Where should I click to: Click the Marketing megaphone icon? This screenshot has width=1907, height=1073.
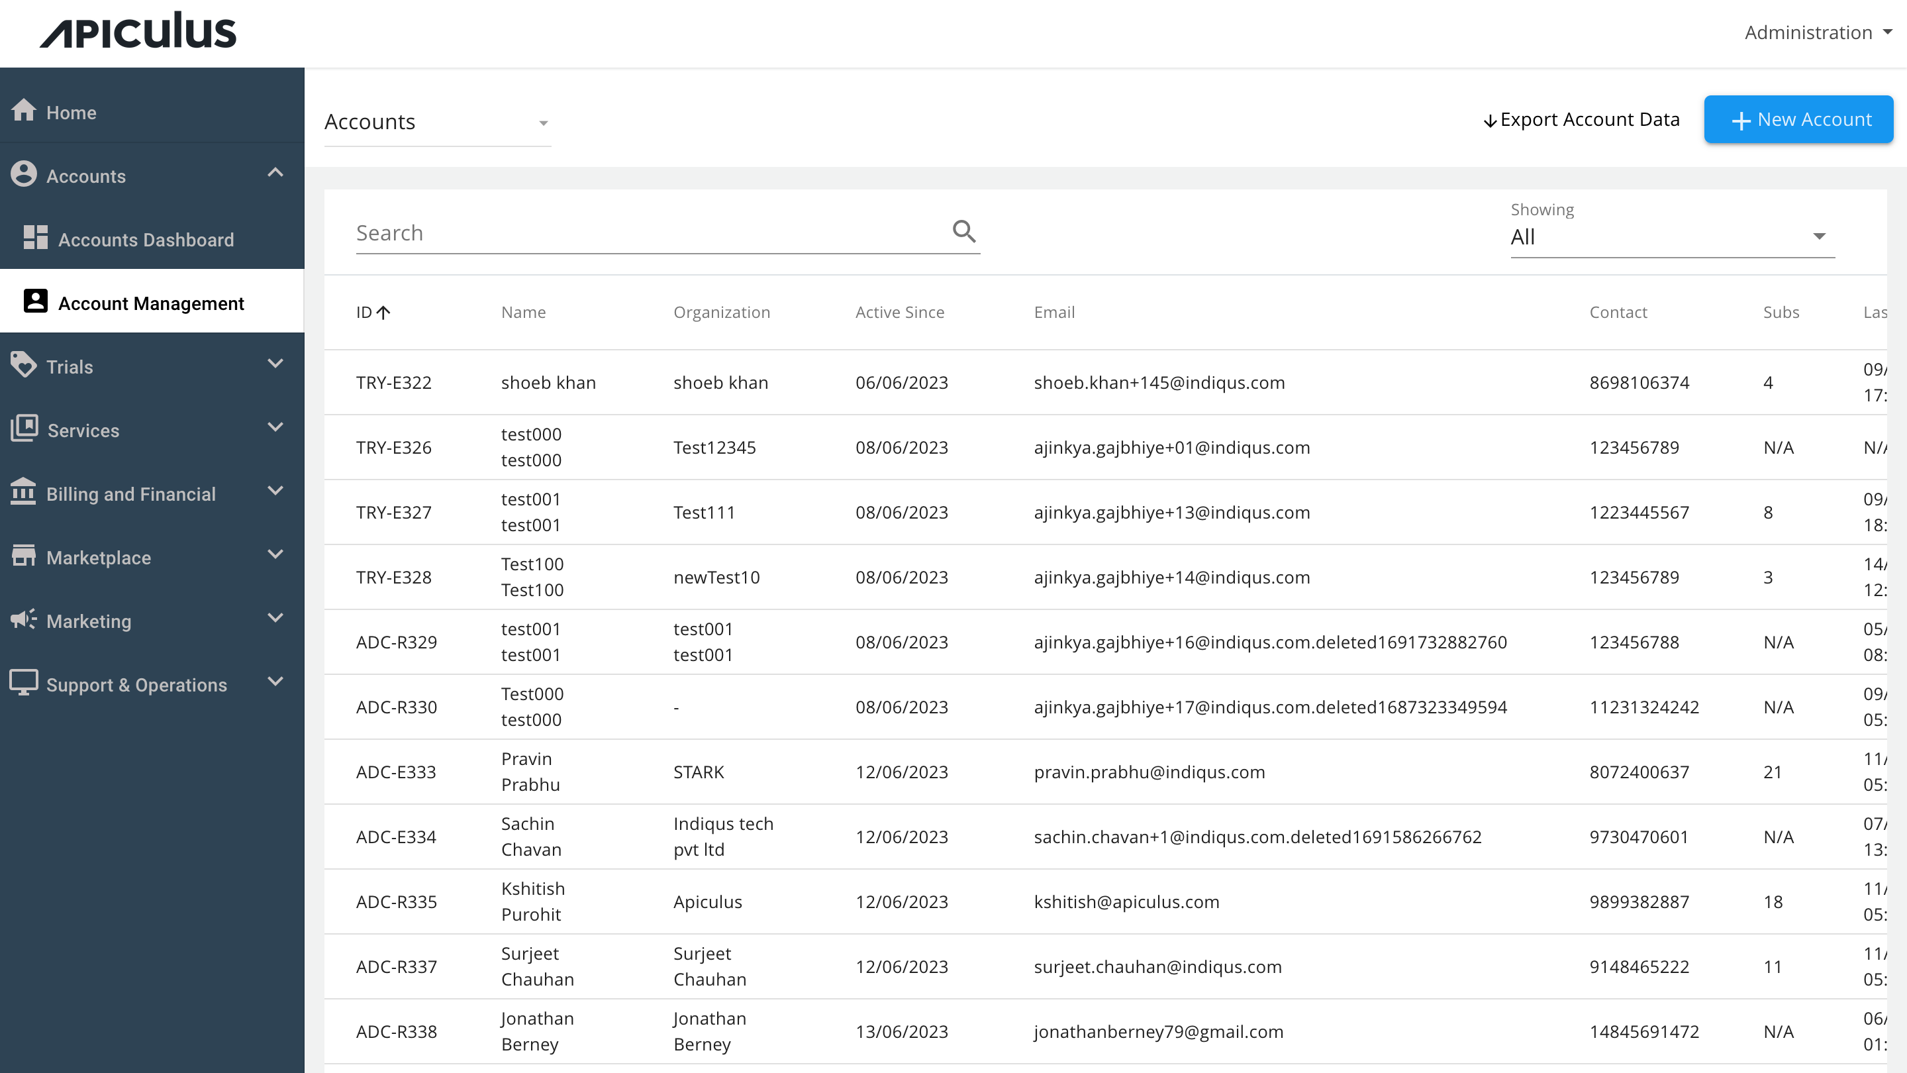click(x=24, y=619)
